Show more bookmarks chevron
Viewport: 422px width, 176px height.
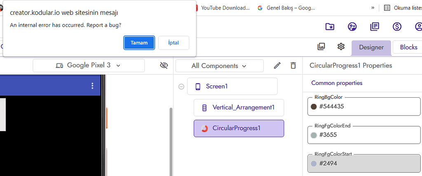coord(373,7)
